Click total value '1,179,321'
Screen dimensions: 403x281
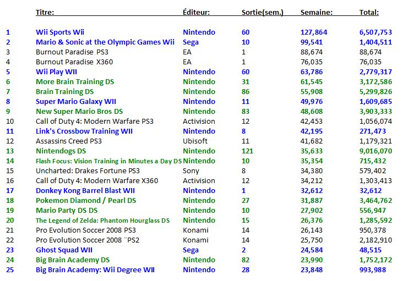coord(375,141)
